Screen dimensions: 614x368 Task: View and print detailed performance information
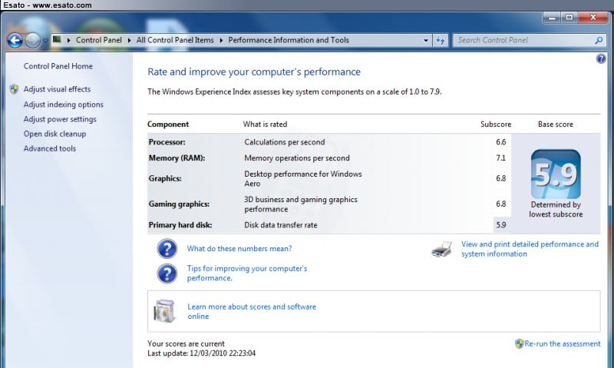pyautogui.click(x=530, y=249)
